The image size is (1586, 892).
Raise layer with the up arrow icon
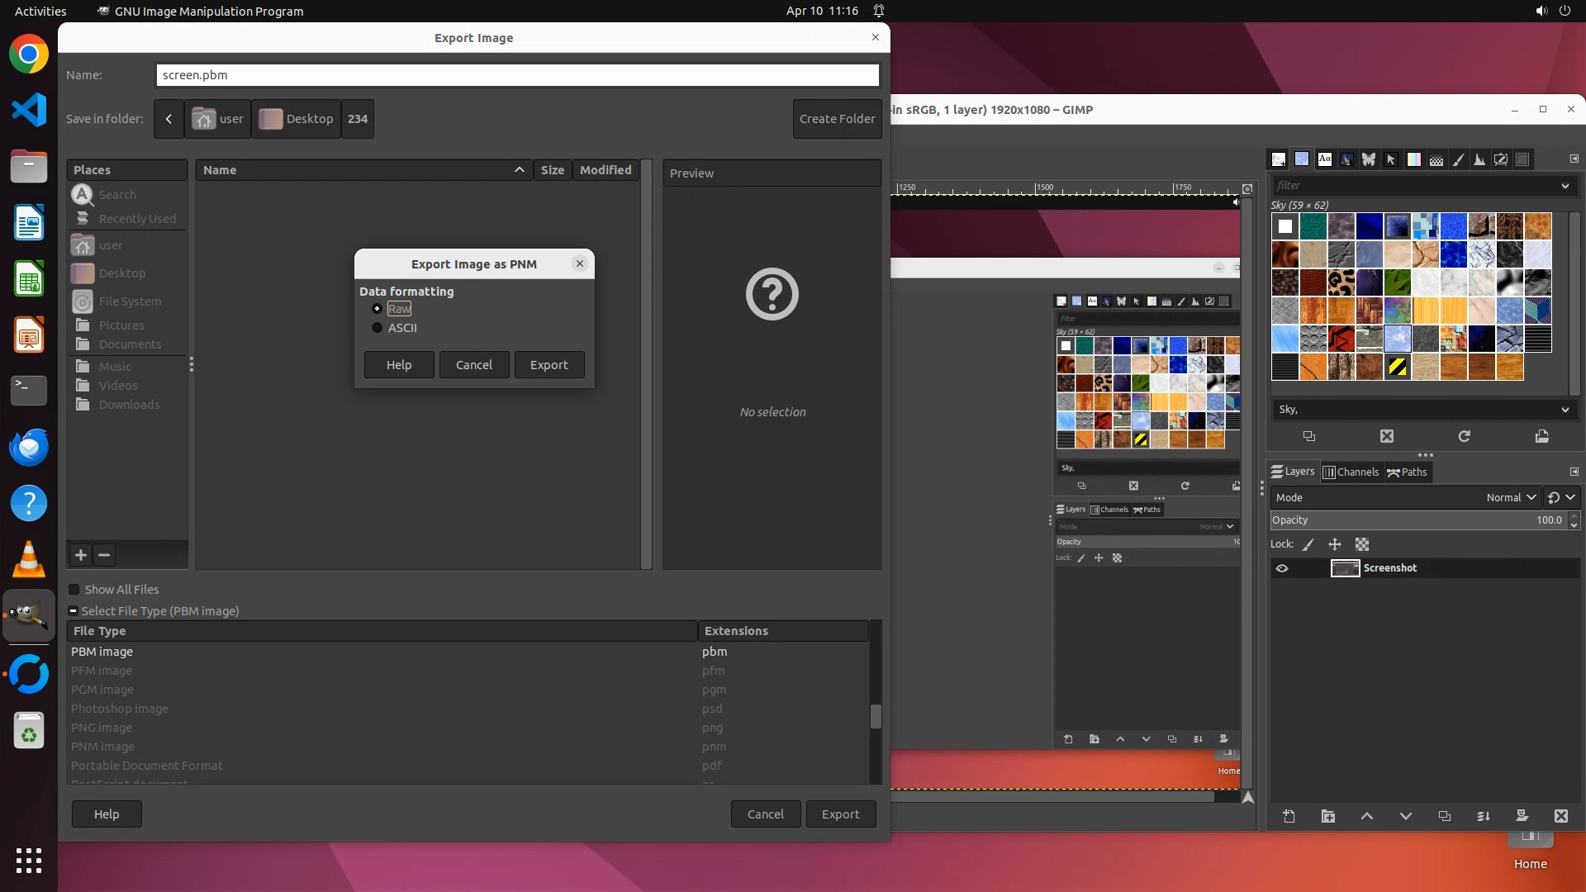tap(1367, 816)
